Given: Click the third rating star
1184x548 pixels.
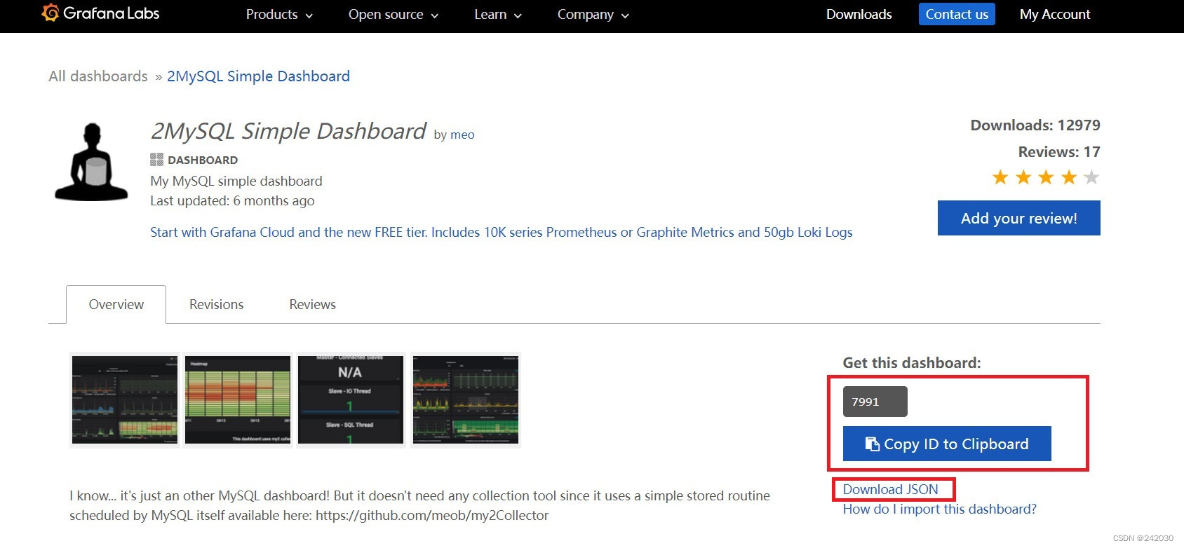Looking at the screenshot, I should pyautogui.click(x=1046, y=177).
